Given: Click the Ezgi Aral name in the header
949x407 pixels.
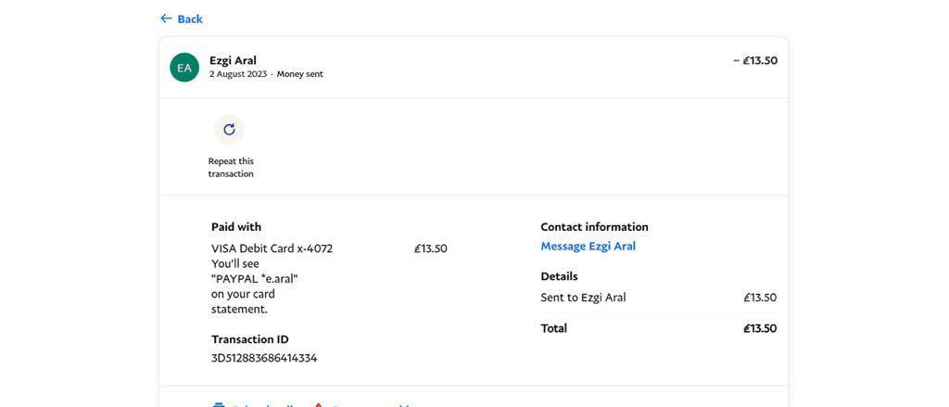Looking at the screenshot, I should click(233, 60).
